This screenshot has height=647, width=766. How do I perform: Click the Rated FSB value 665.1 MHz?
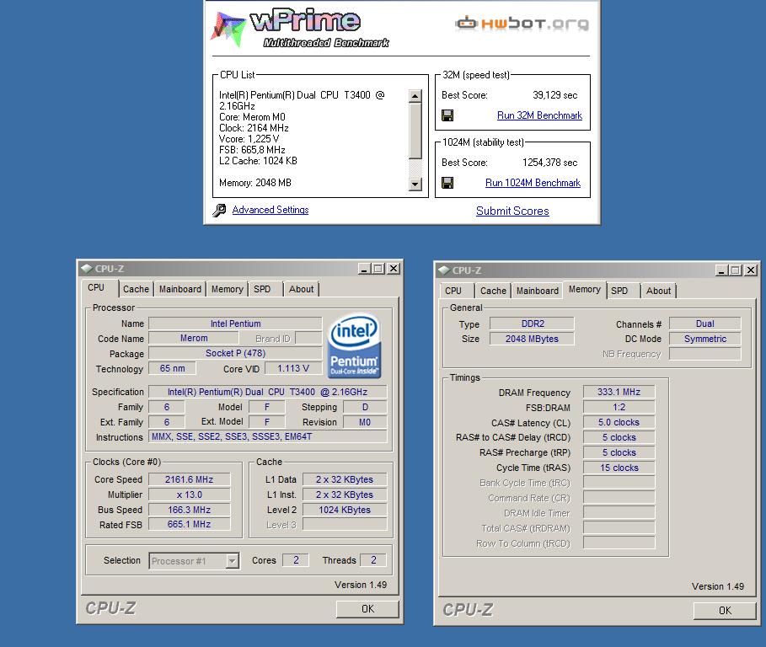(189, 525)
